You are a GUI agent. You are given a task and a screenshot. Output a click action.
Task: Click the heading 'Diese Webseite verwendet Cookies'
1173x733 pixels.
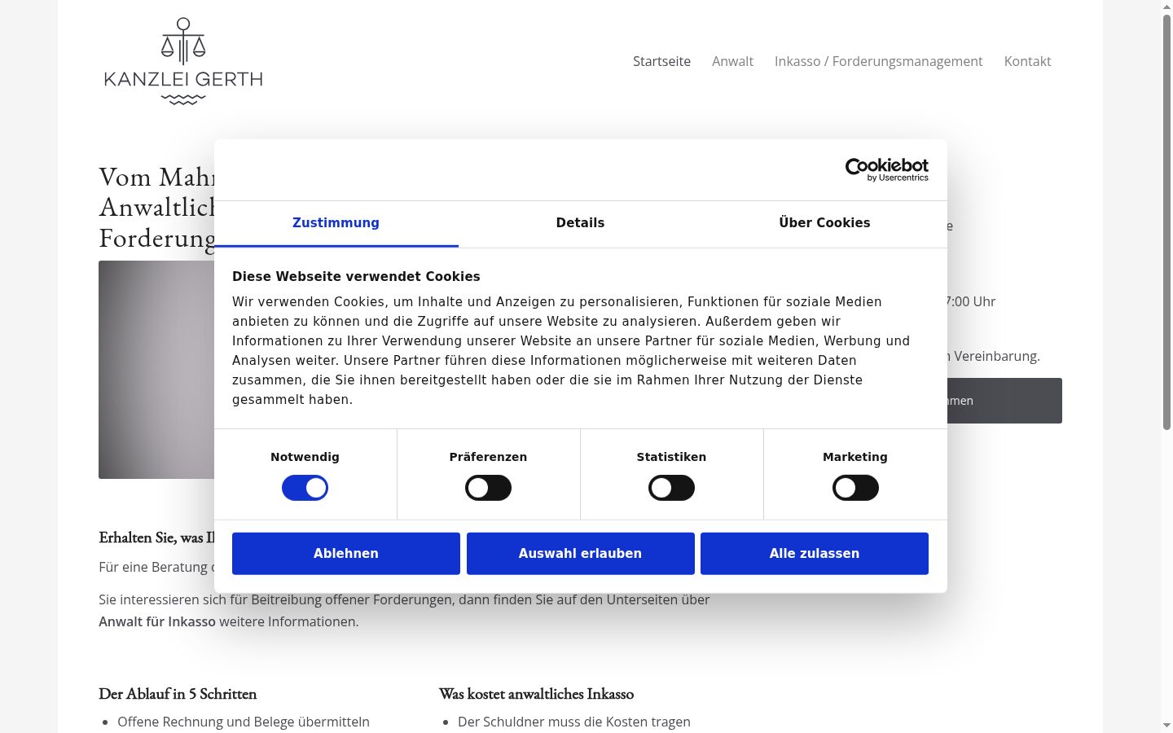coord(356,277)
